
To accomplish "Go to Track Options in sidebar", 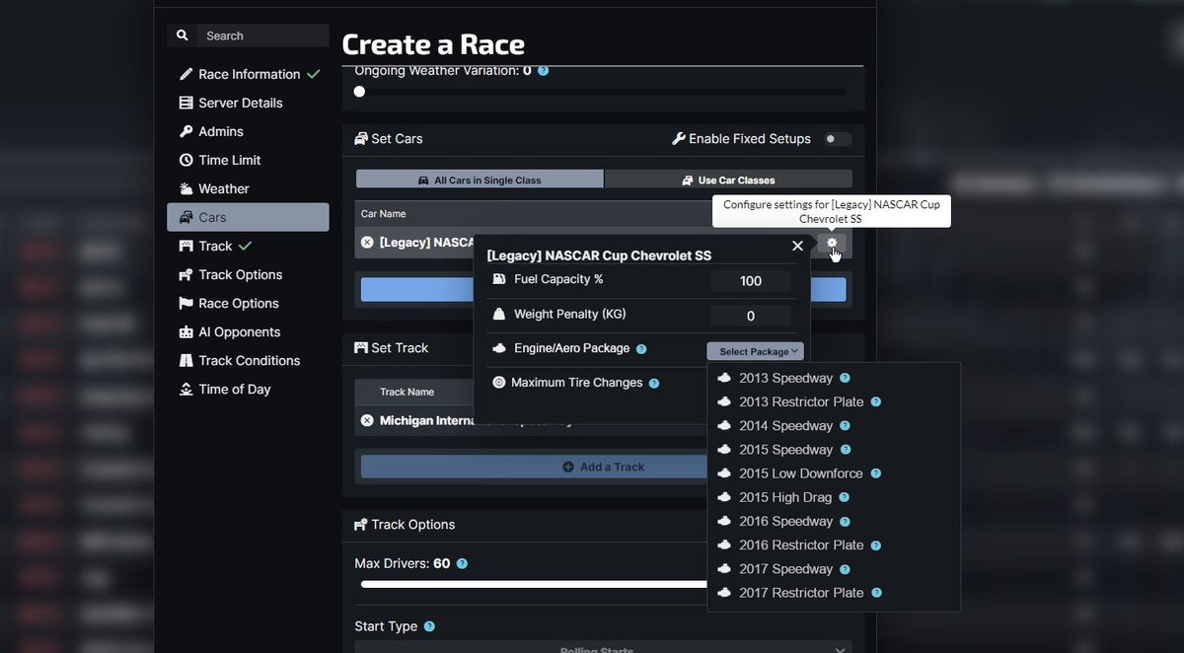I will click(x=249, y=274).
